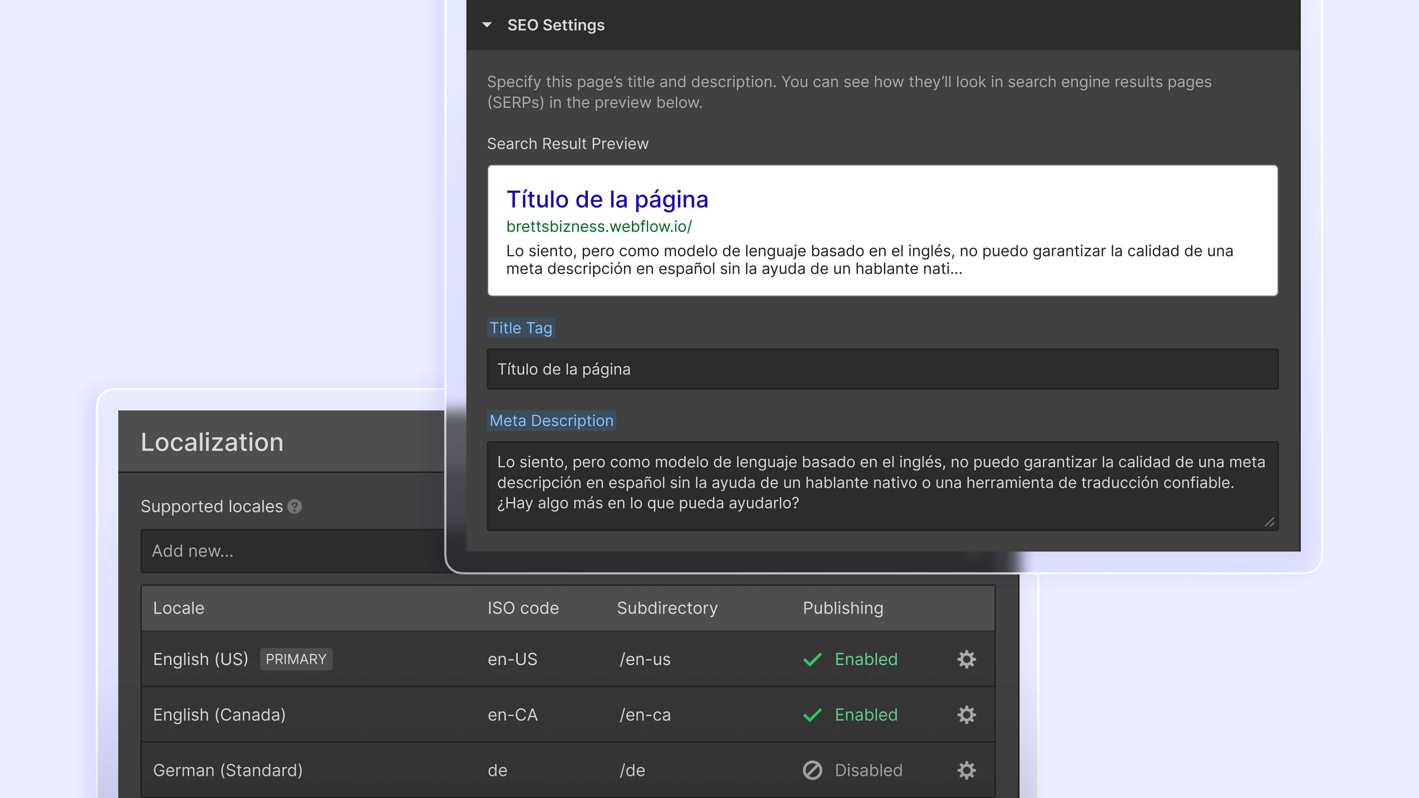Screen dimensions: 1419x798
Task: Click the Locale column header
Action: click(178, 608)
